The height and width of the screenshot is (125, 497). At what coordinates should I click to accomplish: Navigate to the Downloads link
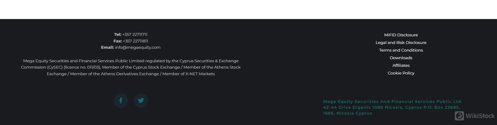tap(401, 58)
